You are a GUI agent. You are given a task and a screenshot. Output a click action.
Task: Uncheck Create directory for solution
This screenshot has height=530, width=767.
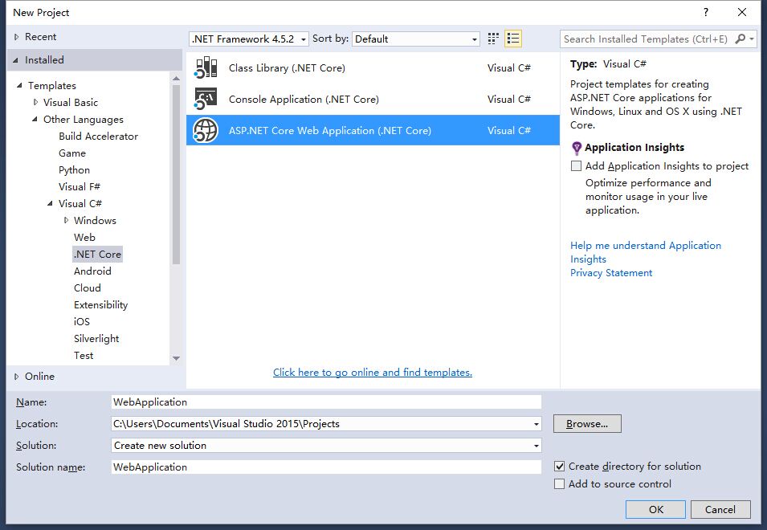coord(559,466)
